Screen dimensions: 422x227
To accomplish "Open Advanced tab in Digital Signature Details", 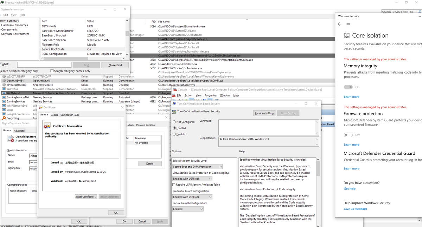I will click(x=19, y=131).
